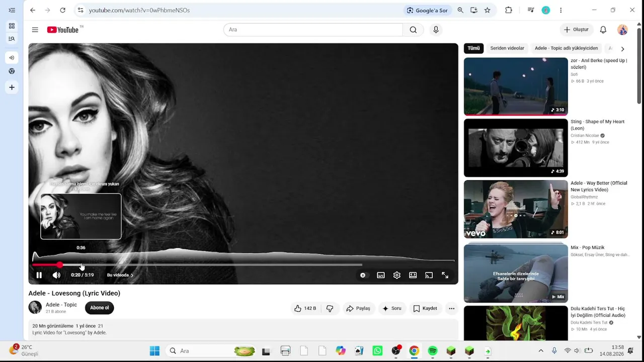Subscribe using the 'Abone ol' button
The image size is (644, 362).
pos(100,308)
